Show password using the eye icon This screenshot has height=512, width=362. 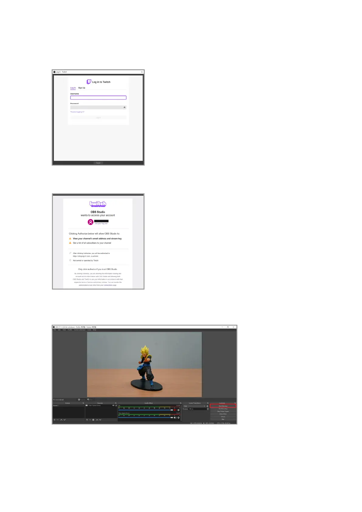(124, 107)
